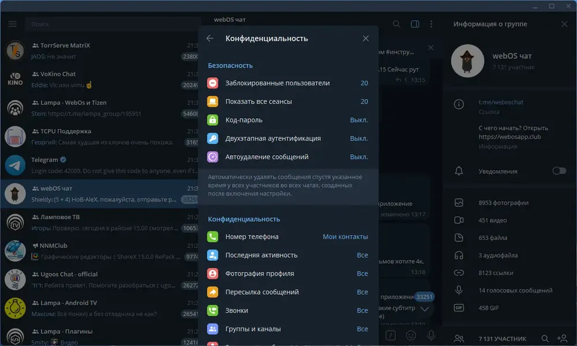Open Автоудаление сообщений setting
The image size is (577, 346).
pos(288,157)
